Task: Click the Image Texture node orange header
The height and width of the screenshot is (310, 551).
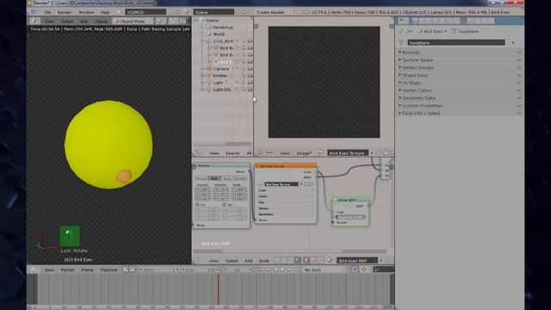Action: (285, 166)
